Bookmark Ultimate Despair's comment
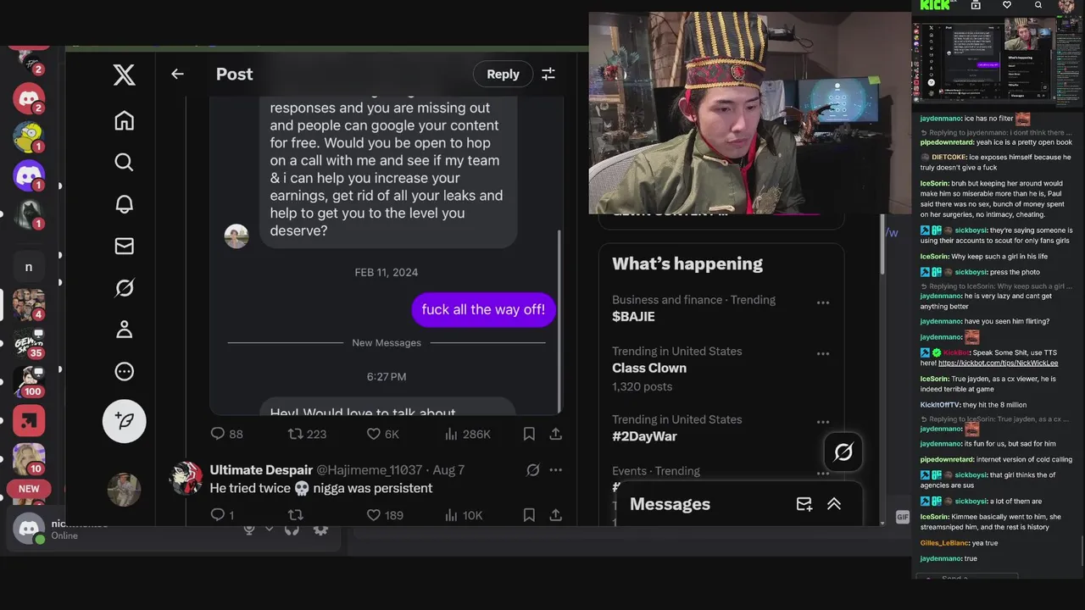This screenshot has height=610, width=1085. [529, 515]
